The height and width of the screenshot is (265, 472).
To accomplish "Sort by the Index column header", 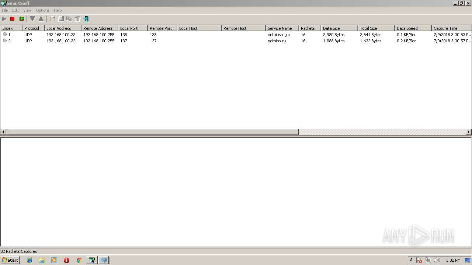I will point(11,28).
